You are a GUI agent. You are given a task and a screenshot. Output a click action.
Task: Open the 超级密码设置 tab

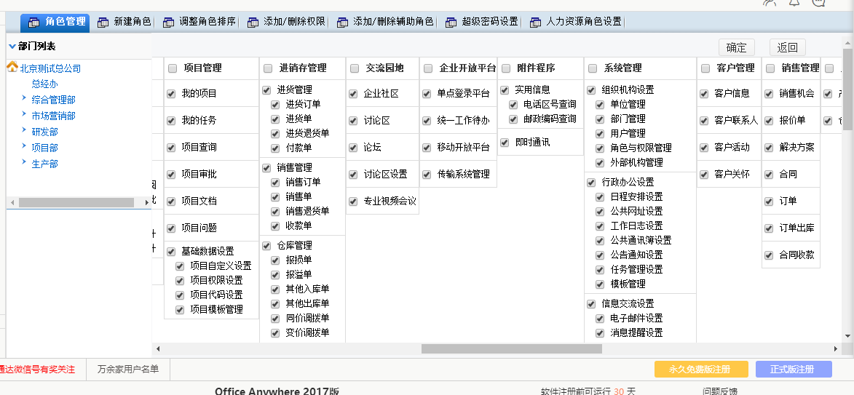(489, 22)
